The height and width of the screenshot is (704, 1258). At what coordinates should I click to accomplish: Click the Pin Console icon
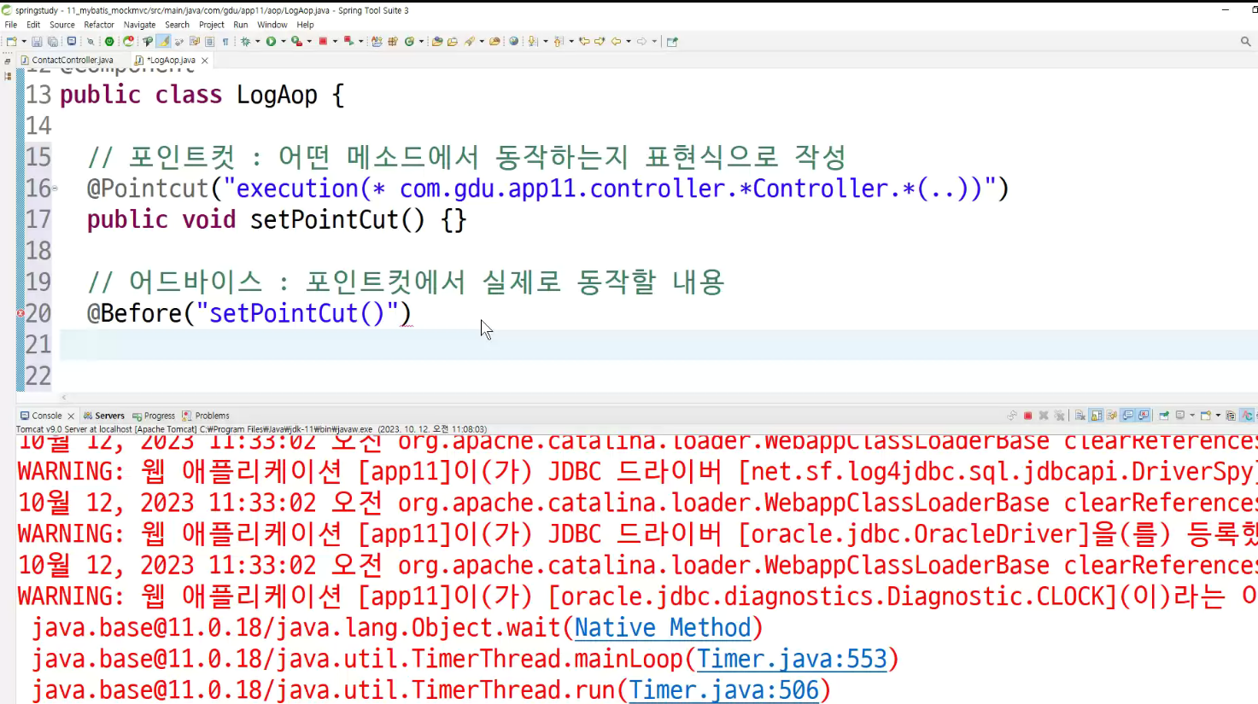tap(1164, 416)
